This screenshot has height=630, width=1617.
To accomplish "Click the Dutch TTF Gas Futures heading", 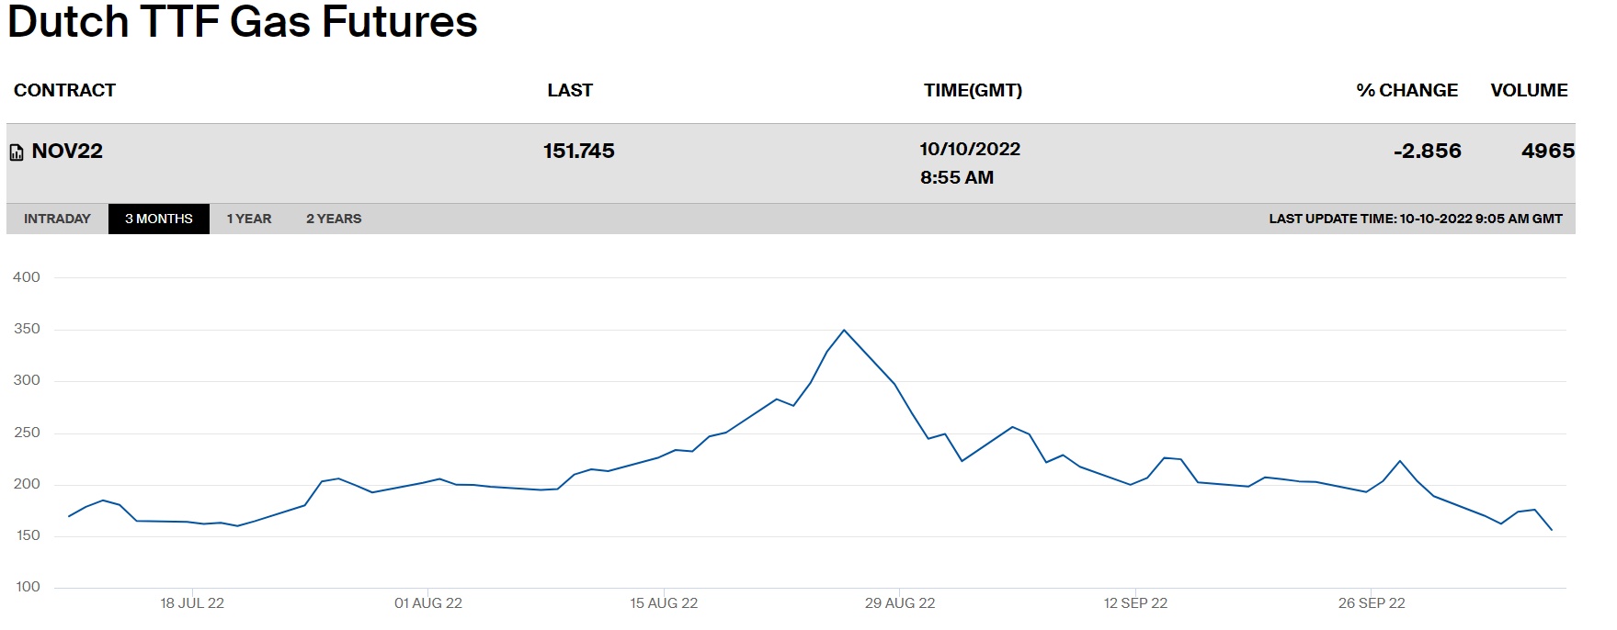I will click(243, 22).
